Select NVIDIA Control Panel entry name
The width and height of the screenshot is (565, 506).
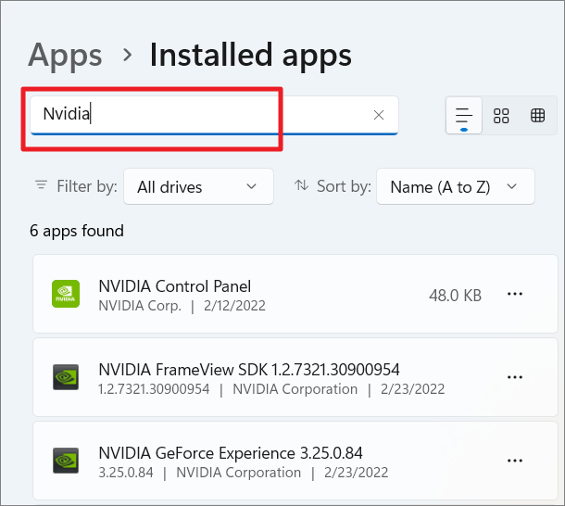pyautogui.click(x=175, y=286)
